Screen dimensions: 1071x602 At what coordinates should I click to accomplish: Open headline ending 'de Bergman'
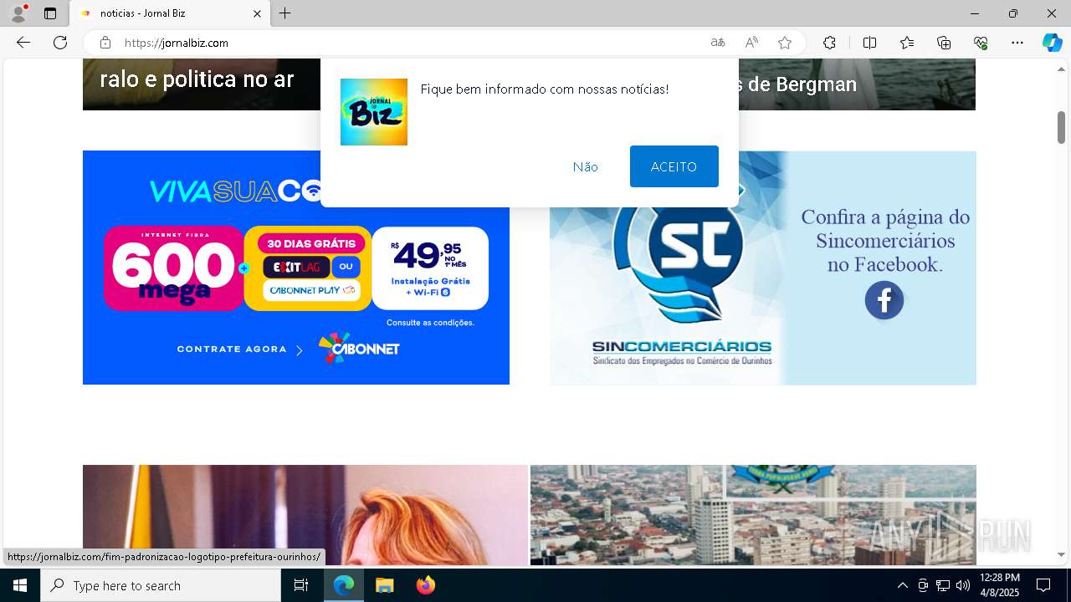[798, 84]
